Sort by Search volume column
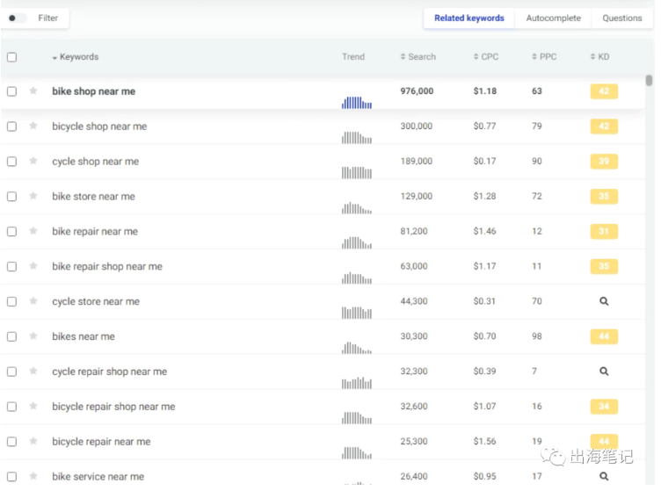The height and width of the screenshot is (498, 661). pyautogui.click(x=418, y=56)
